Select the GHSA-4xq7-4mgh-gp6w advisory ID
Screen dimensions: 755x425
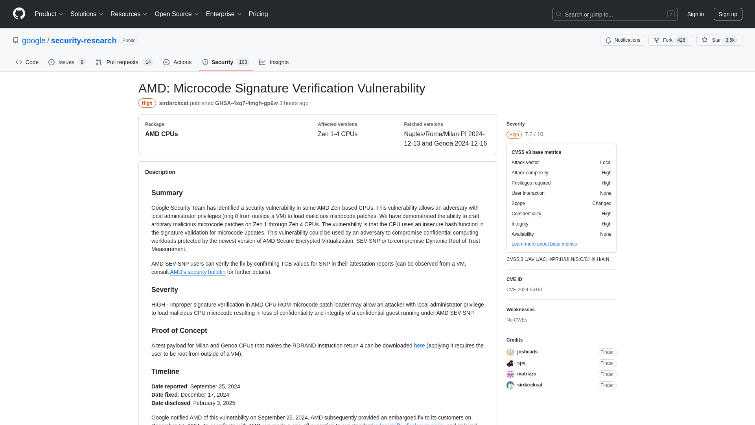point(246,103)
